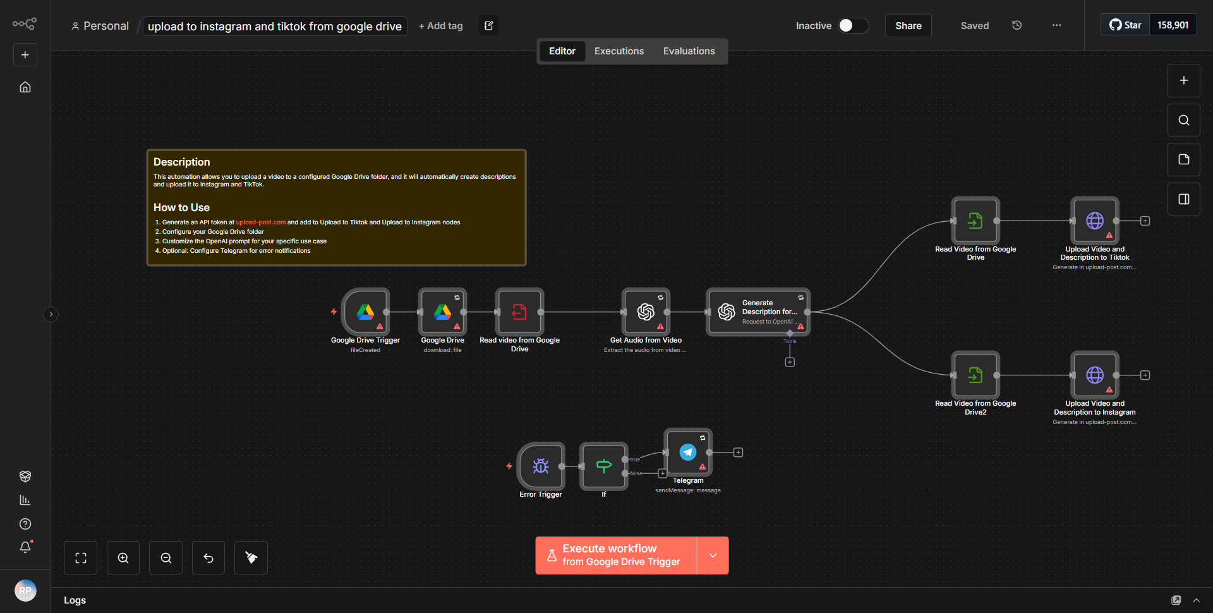Screen dimensions: 1213x613
Task: Select the Generate Description OpenAI node
Action: tap(758, 312)
